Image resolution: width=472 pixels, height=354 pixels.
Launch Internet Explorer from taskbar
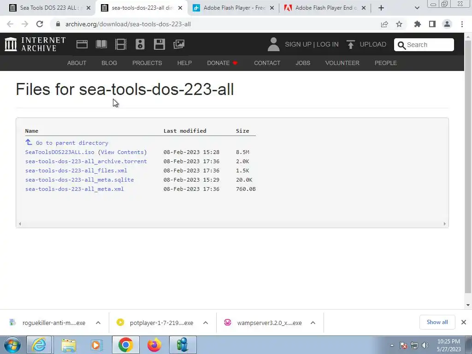[39, 345]
